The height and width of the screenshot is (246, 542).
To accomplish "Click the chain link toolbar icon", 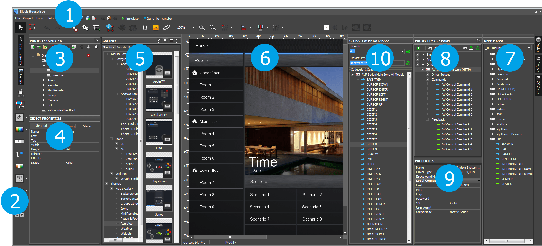I will tap(166, 27).
